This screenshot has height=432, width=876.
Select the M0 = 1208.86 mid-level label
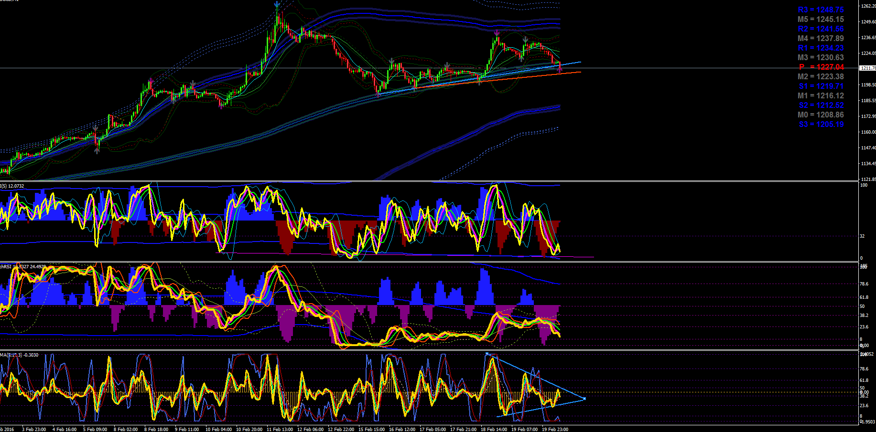821,115
